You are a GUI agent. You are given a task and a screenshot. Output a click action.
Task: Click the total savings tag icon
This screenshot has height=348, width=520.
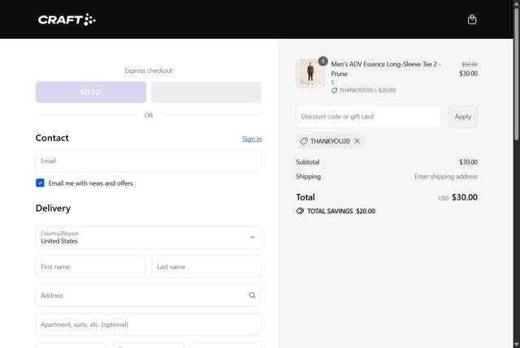click(x=300, y=211)
